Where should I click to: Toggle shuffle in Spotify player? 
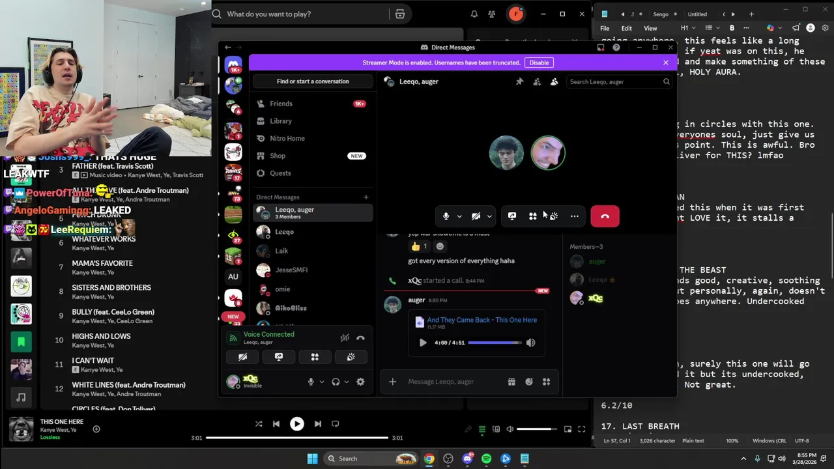259,424
